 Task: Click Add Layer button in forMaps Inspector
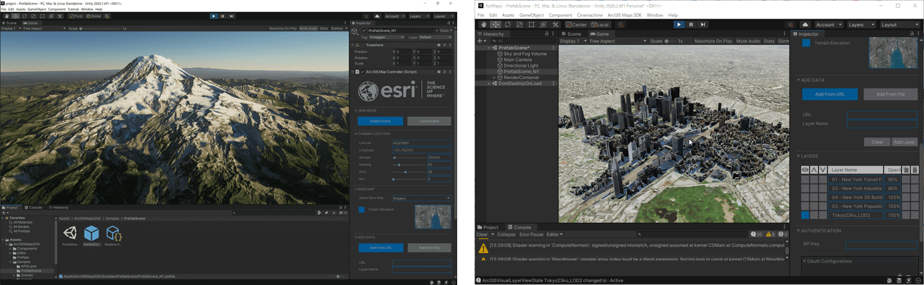coord(904,142)
